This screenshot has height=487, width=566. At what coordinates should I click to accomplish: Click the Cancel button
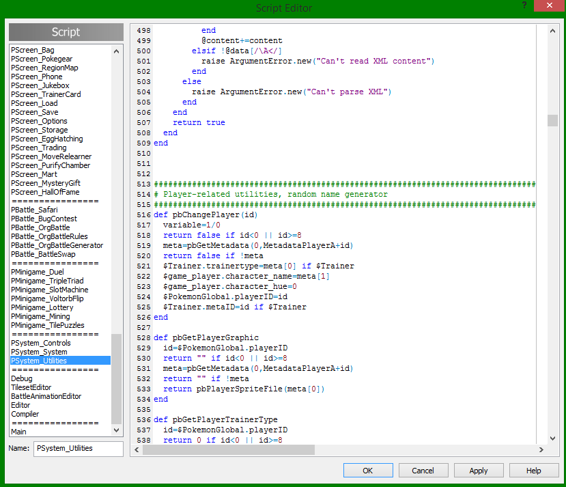[423, 471]
